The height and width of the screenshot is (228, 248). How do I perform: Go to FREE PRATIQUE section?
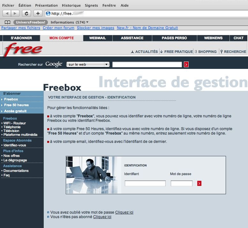[177, 52]
